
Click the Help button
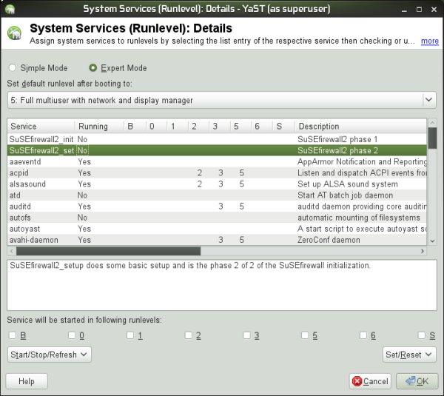27,381
